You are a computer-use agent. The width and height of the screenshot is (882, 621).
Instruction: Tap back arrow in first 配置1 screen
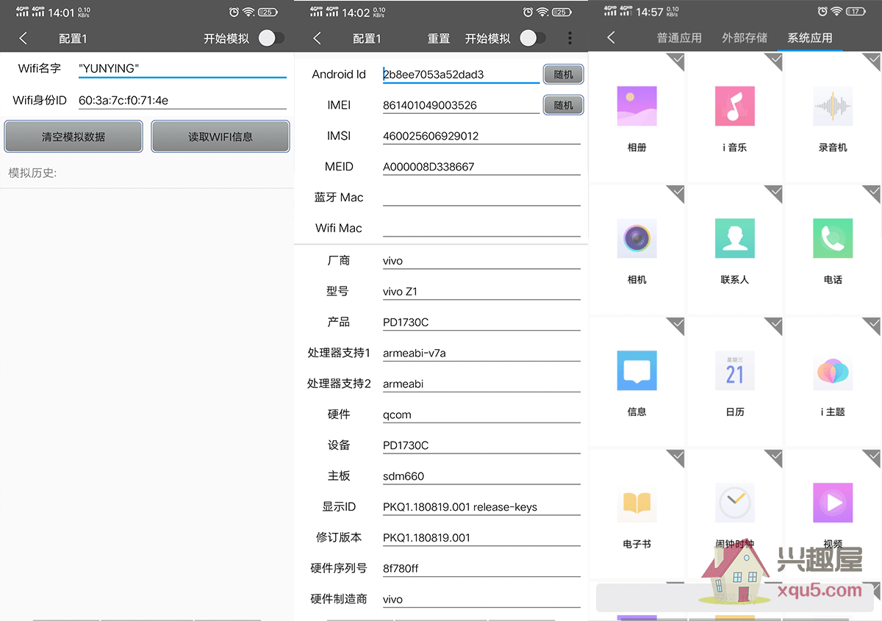(x=23, y=38)
